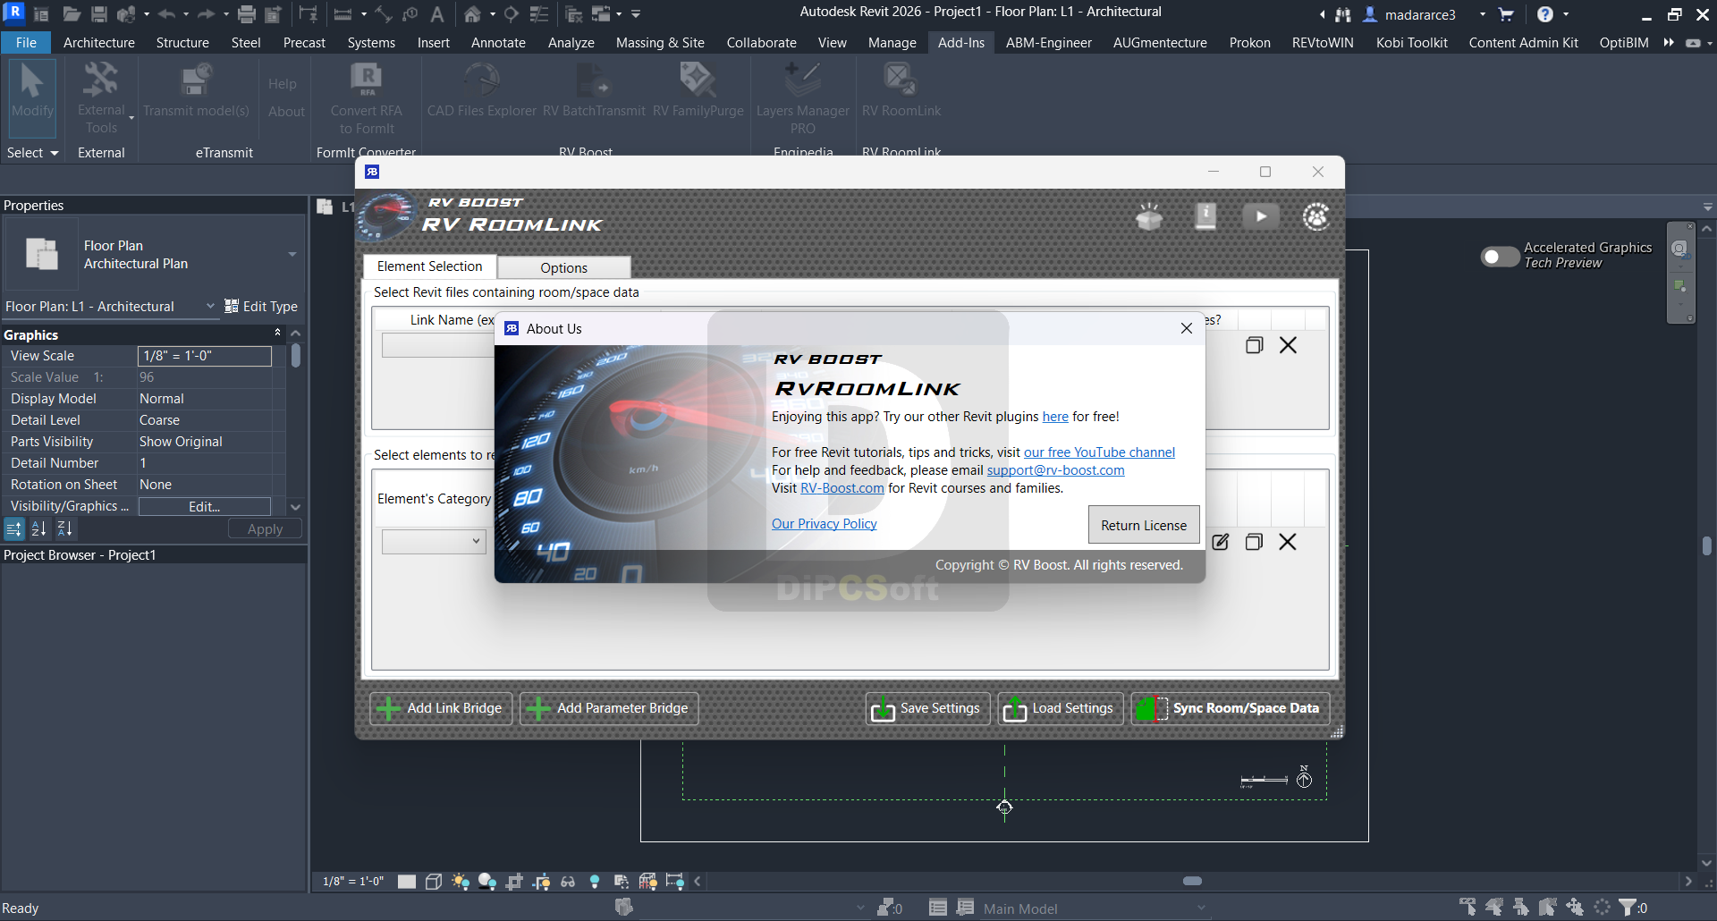Click Visibility/Graphics Edit... button
The height and width of the screenshot is (921, 1717).
tap(205, 507)
